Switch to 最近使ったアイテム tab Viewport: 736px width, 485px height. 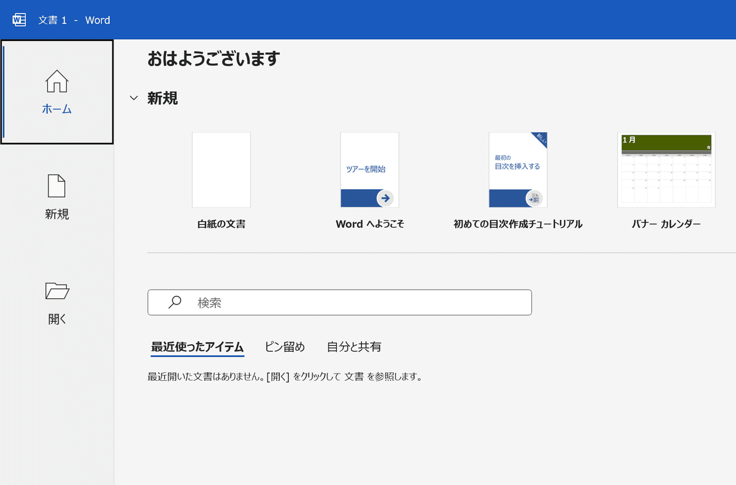(x=197, y=347)
